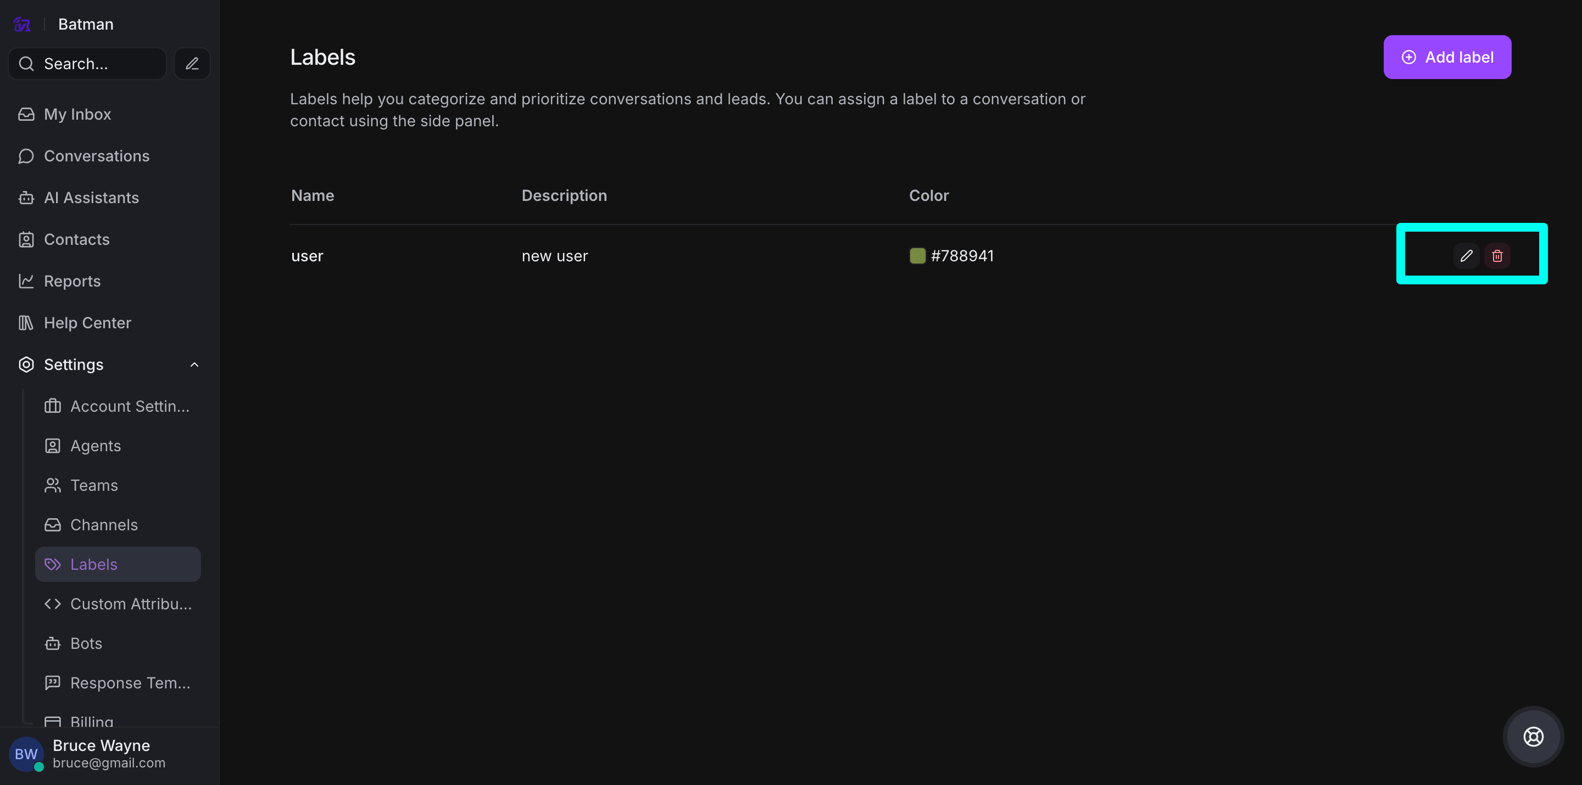The image size is (1582, 785).
Task: Delete the user label with trash icon
Action: coord(1497,256)
